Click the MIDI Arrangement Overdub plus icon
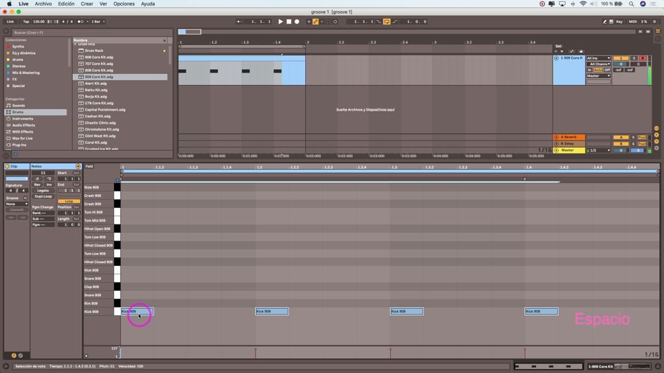Viewport: 664px width, 373px height. [308, 21]
